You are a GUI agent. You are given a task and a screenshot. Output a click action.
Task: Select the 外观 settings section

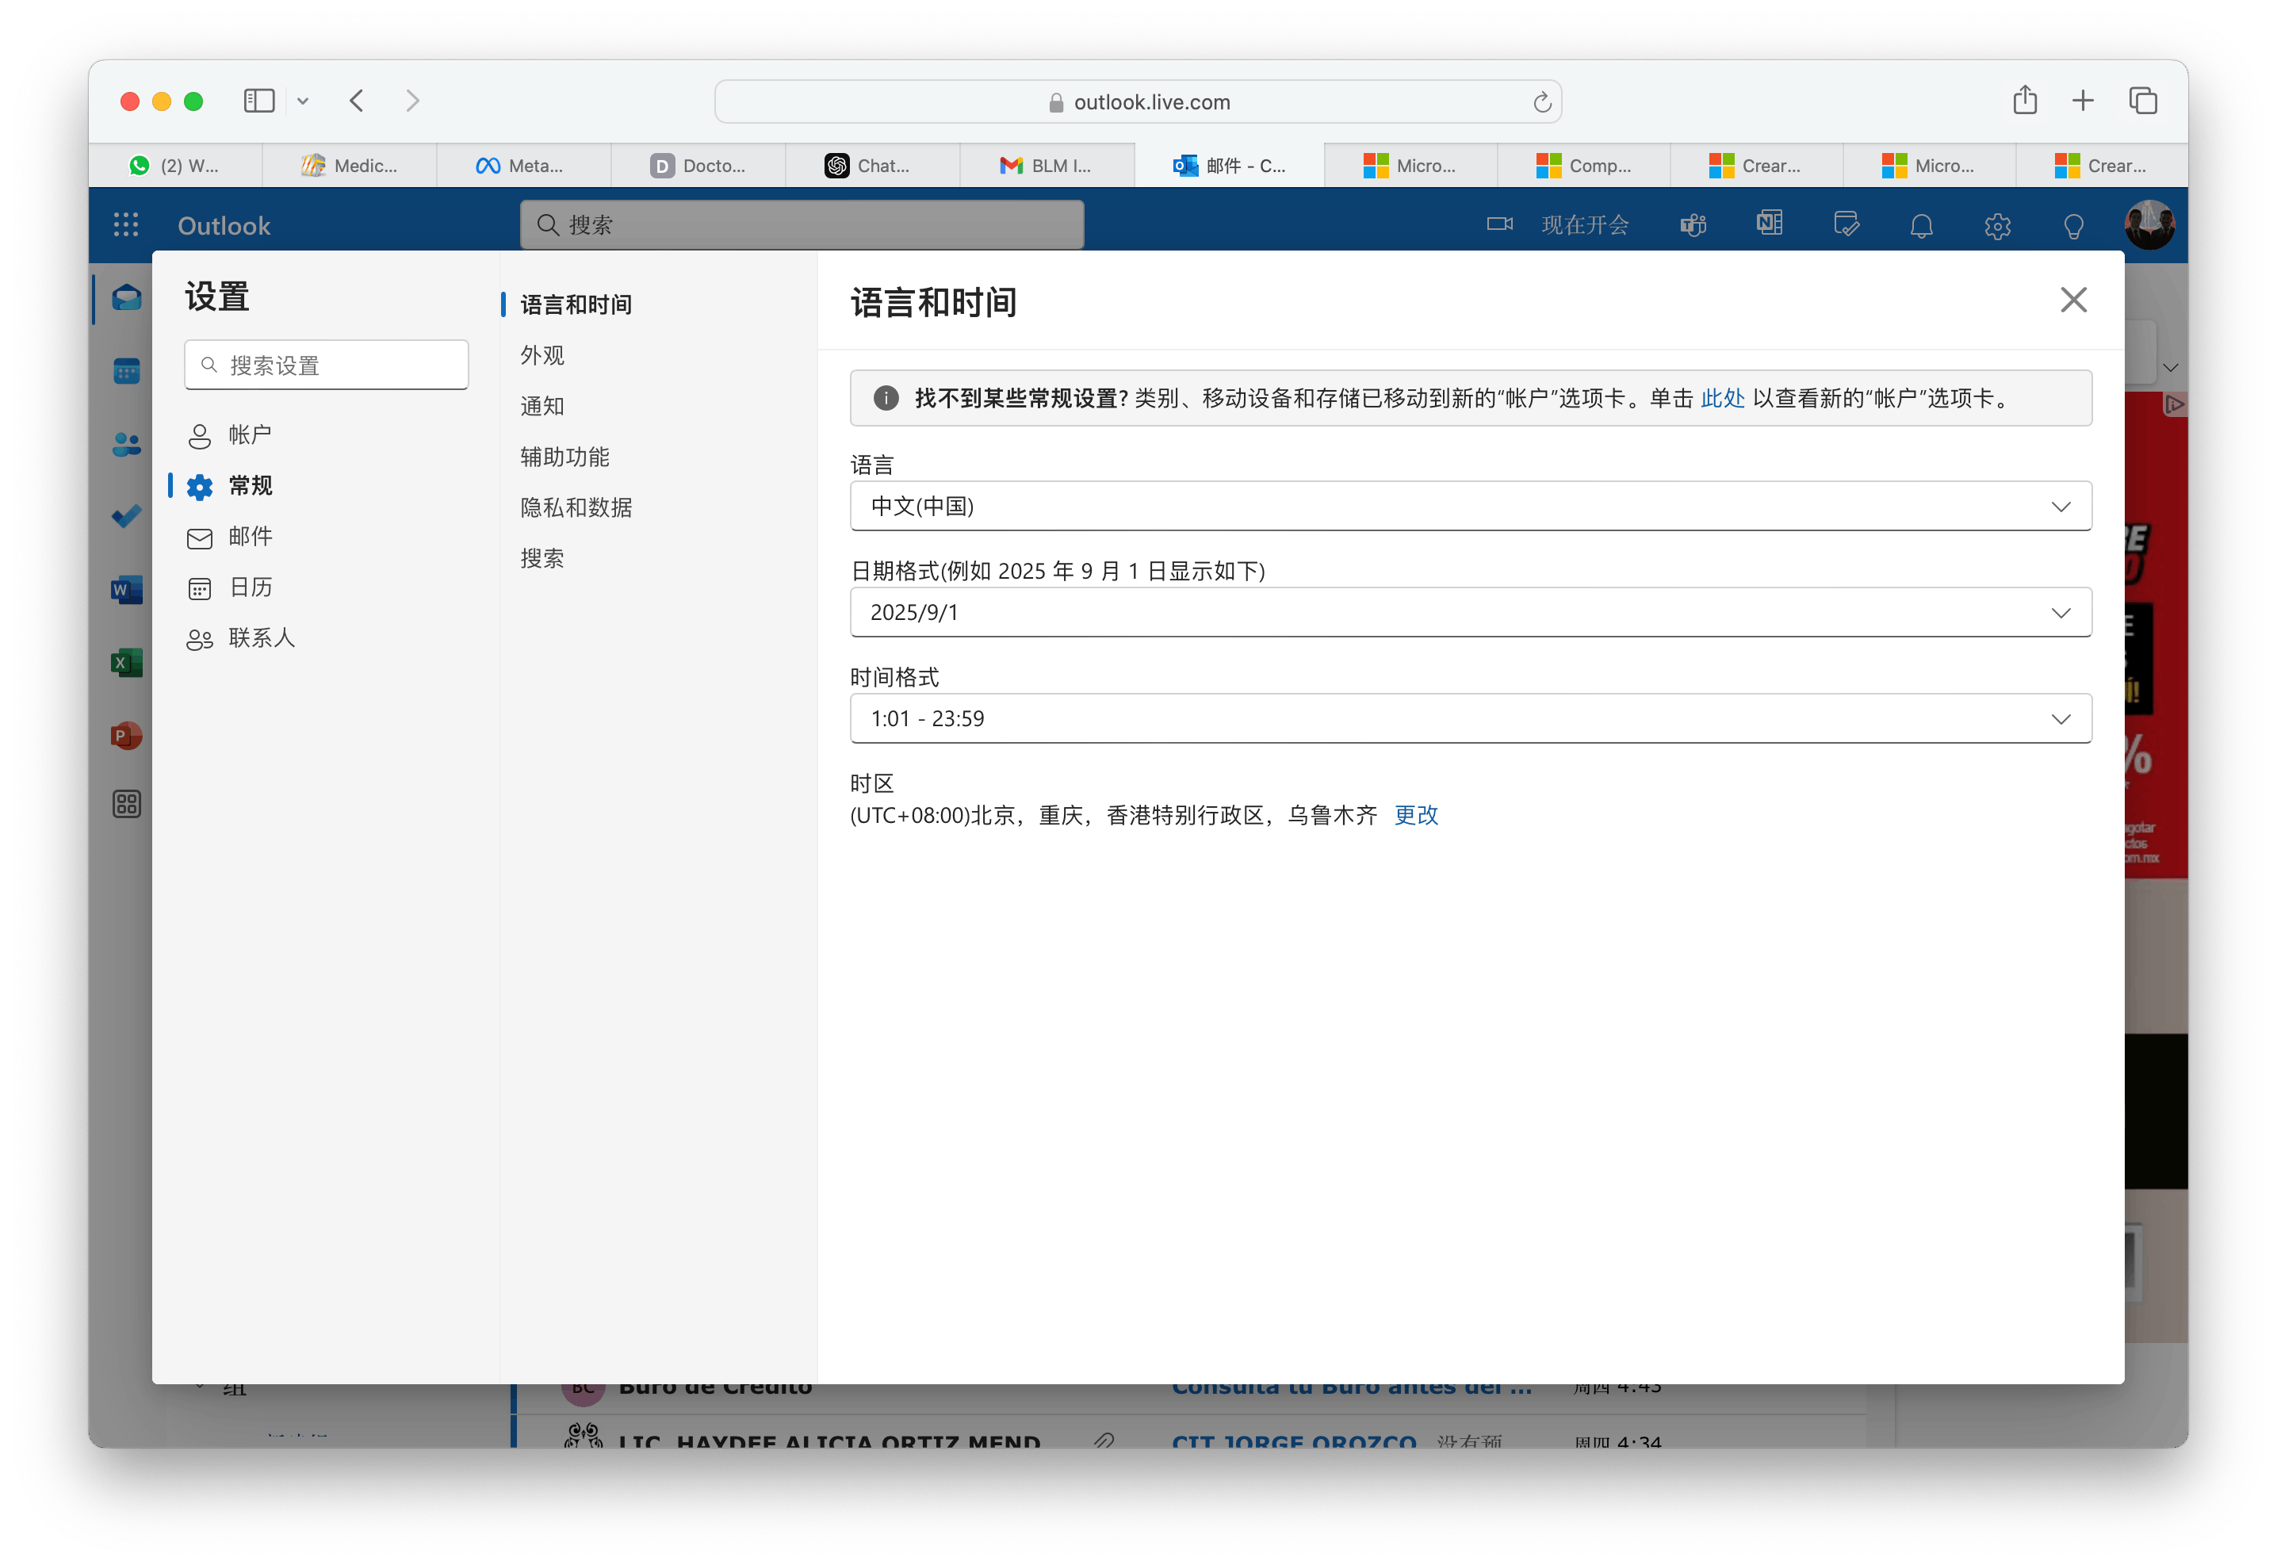[x=542, y=355]
